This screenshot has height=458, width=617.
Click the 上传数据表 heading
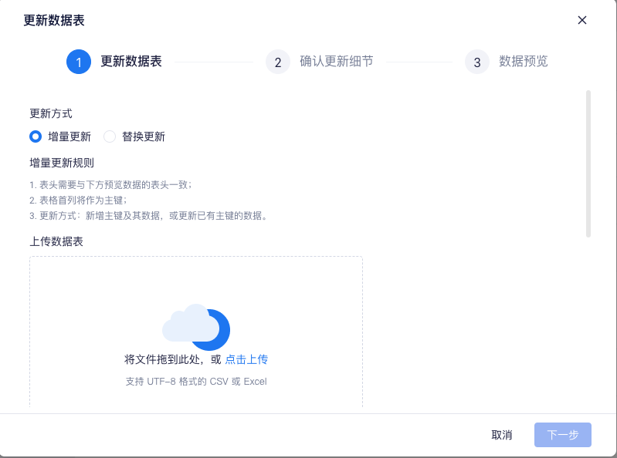tap(56, 241)
